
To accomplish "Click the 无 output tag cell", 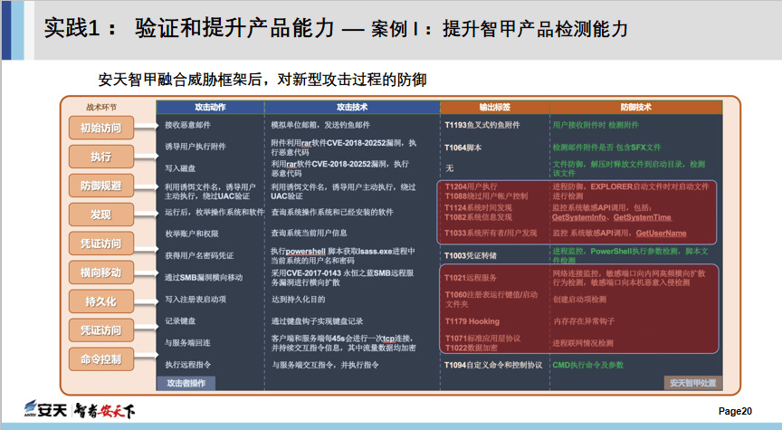I will pos(449,168).
